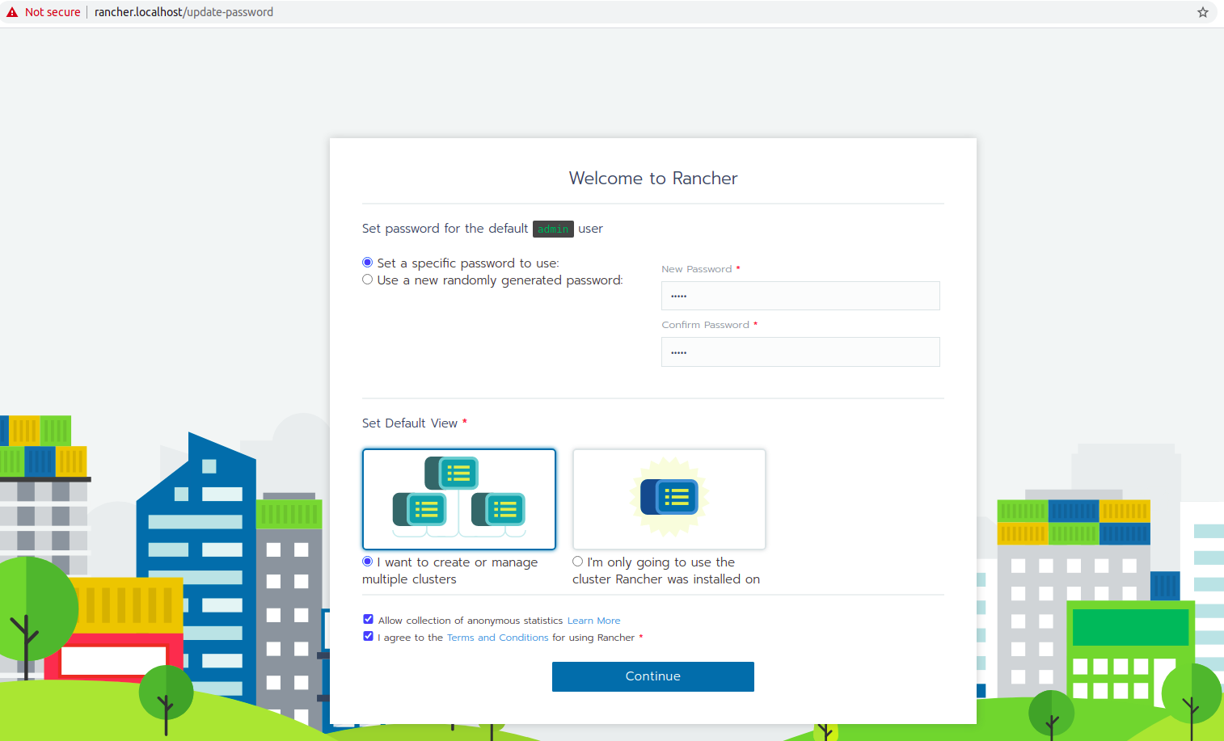Viewport: 1224px width, 741px height.
Task: Choose 'I want to create or manage multiple clusters'
Action: [x=366, y=561]
